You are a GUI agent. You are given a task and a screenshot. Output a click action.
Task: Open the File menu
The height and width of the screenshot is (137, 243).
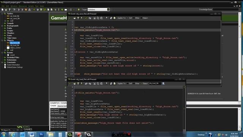[x=3, y=6]
